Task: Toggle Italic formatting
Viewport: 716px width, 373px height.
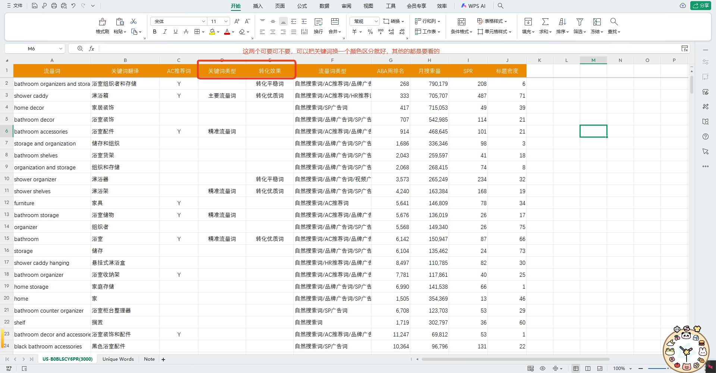Action: click(165, 32)
